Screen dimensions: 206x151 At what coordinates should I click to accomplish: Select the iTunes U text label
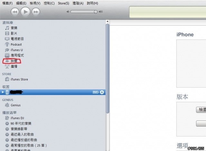click(17, 50)
